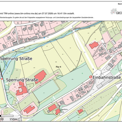The width and height of the screenshot is (122, 122).
Task: Select the Sperrung Straße label by the red line marker
Action: [x=22, y=80]
